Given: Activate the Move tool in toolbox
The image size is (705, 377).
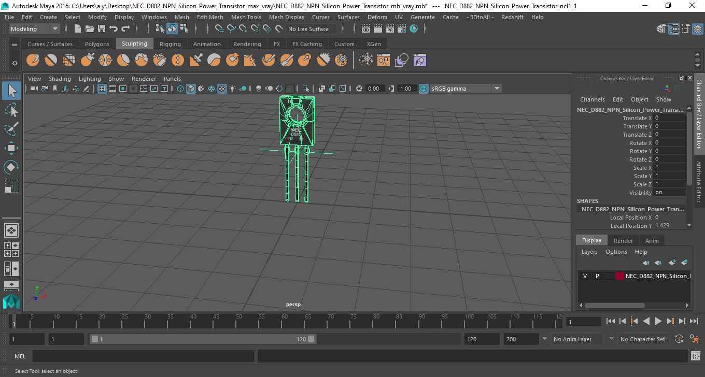Looking at the screenshot, I should pyautogui.click(x=11, y=148).
